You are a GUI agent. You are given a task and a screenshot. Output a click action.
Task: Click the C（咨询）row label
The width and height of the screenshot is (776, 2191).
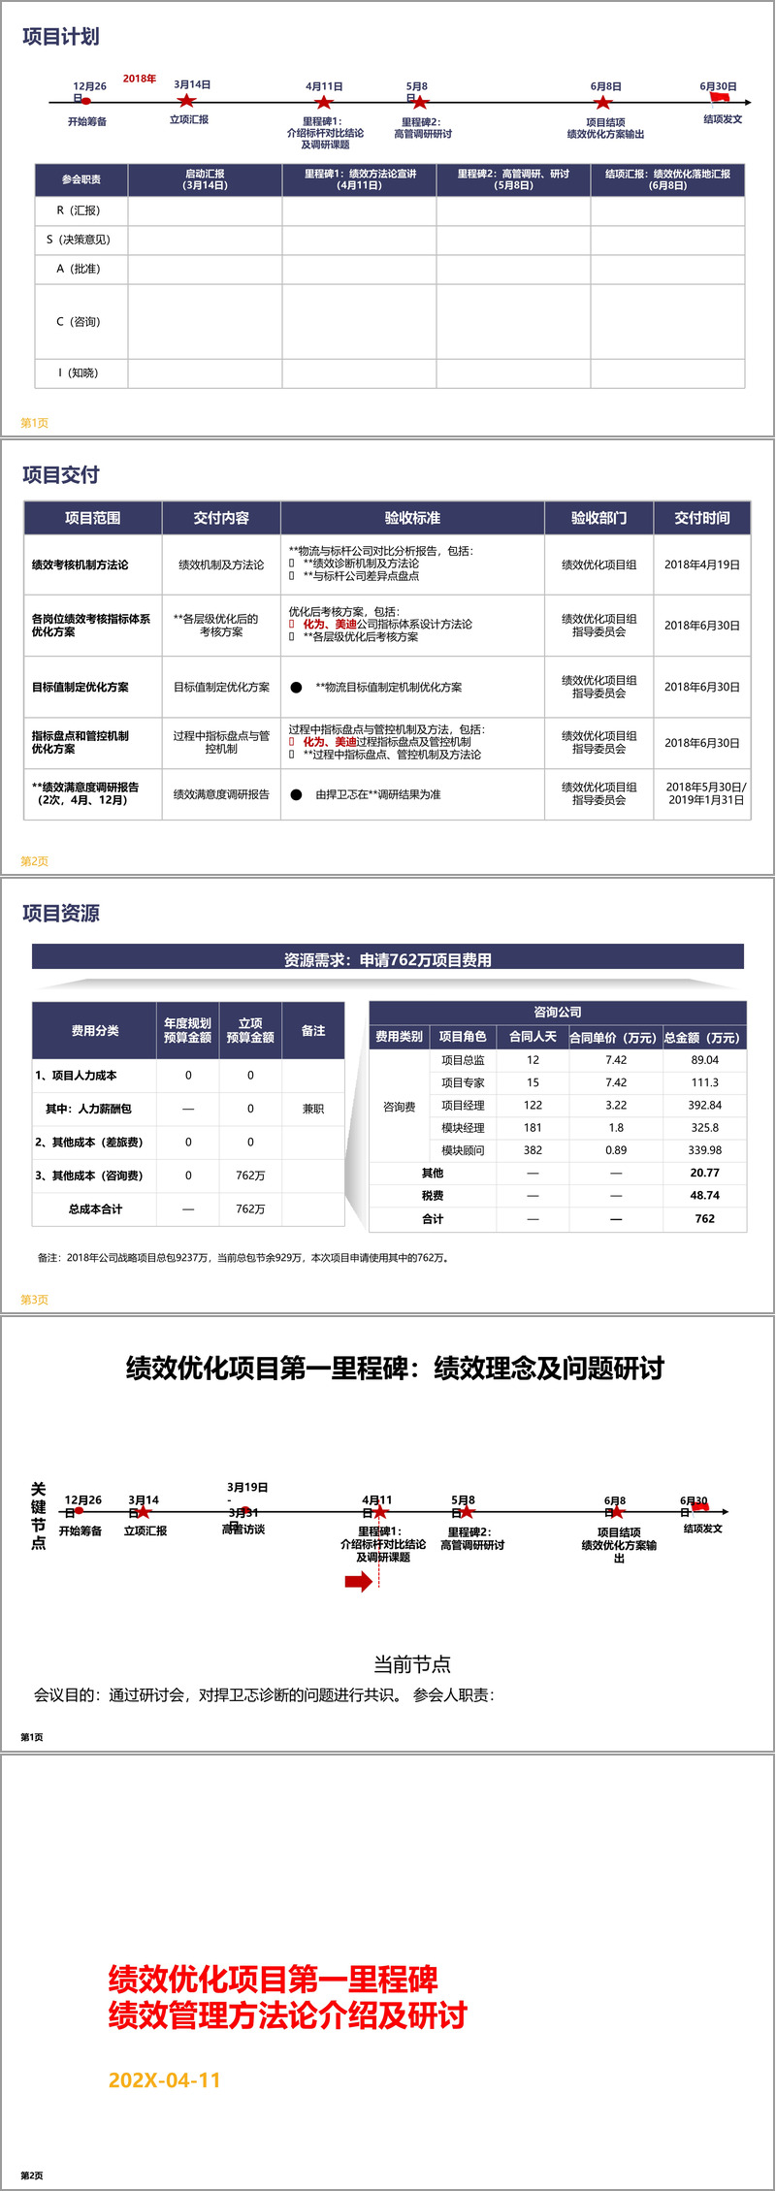click(x=81, y=322)
